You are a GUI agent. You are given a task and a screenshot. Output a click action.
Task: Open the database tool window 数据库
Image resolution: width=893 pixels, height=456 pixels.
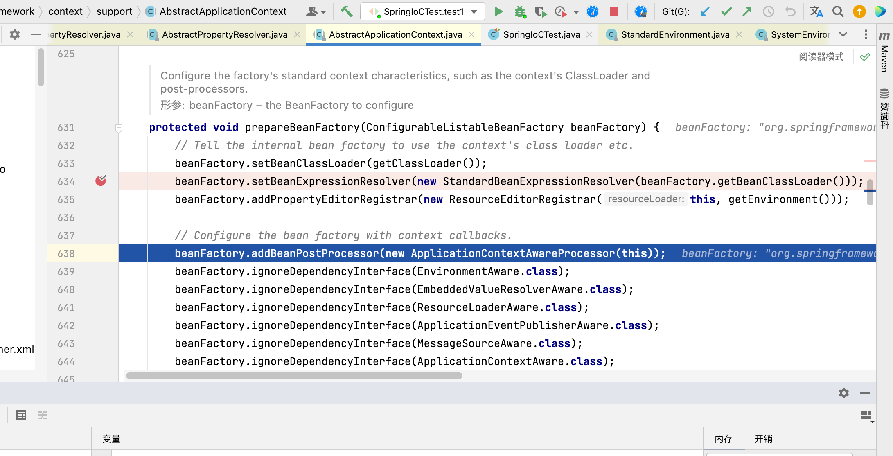[x=884, y=108]
